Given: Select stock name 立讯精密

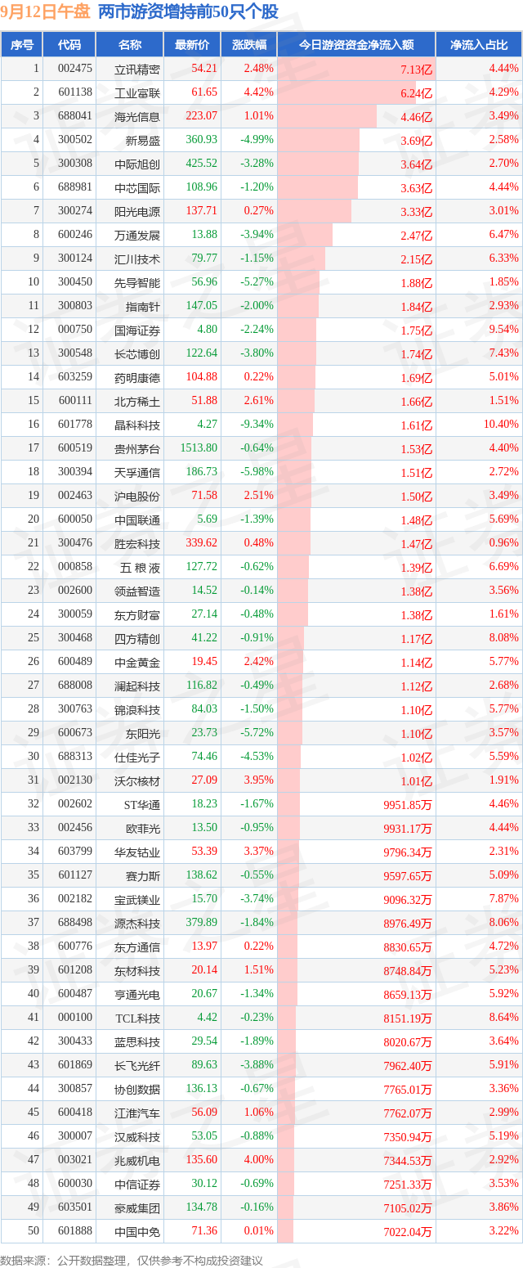Looking at the screenshot, I should [137, 70].
